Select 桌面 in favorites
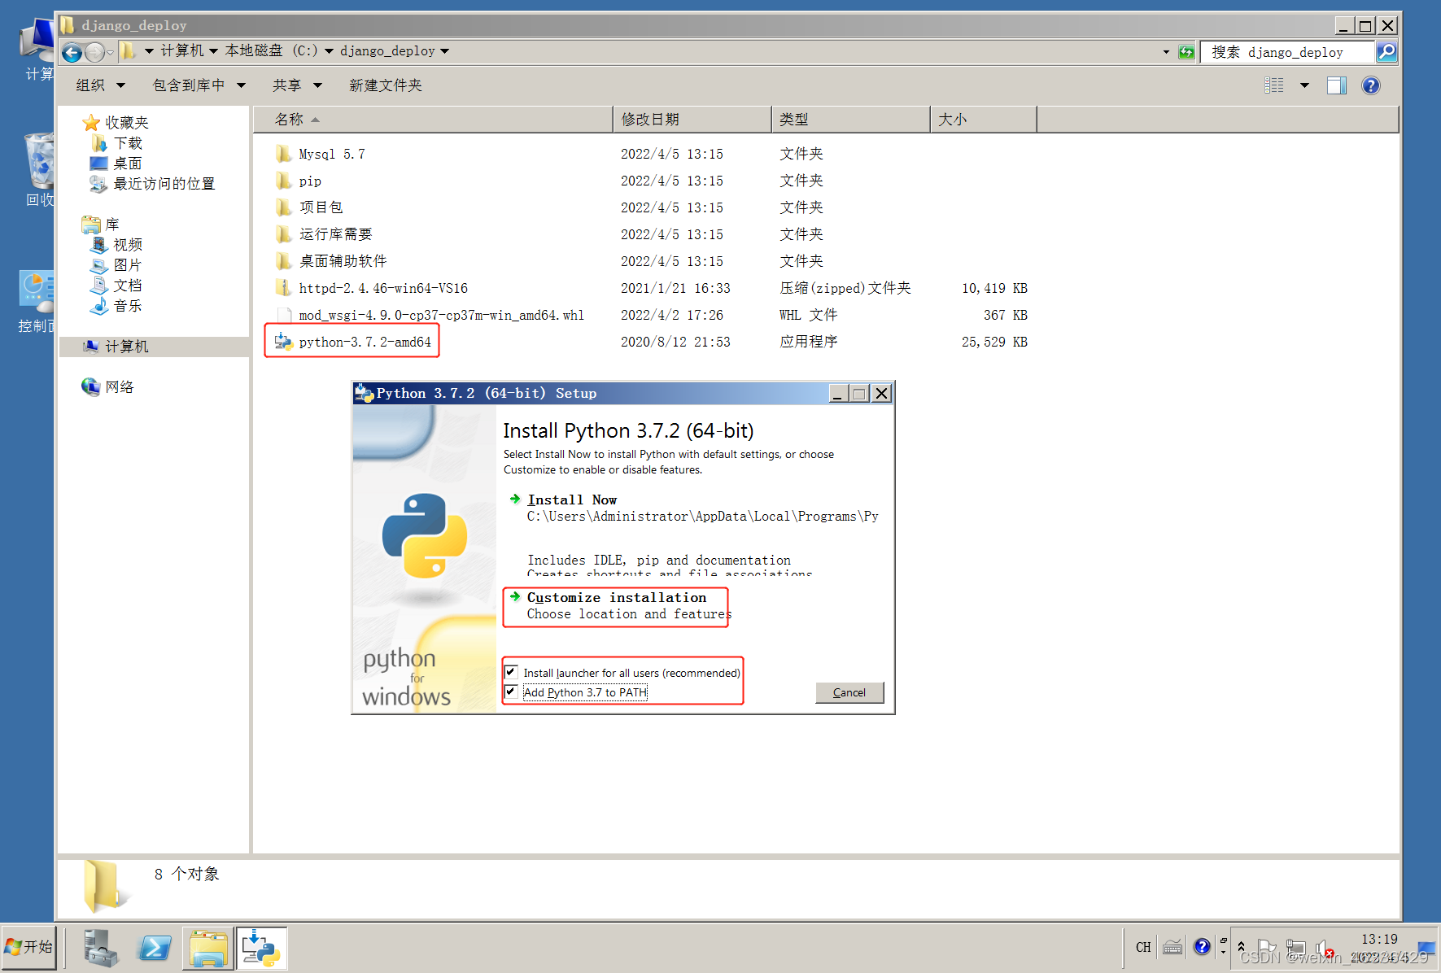This screenshot has height=973, width=1441. [128, 164]
